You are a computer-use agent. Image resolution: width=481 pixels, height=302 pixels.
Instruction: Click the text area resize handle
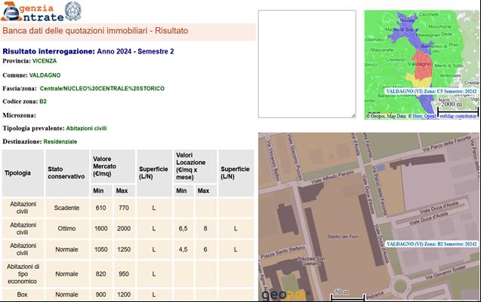tap(353, 115)
